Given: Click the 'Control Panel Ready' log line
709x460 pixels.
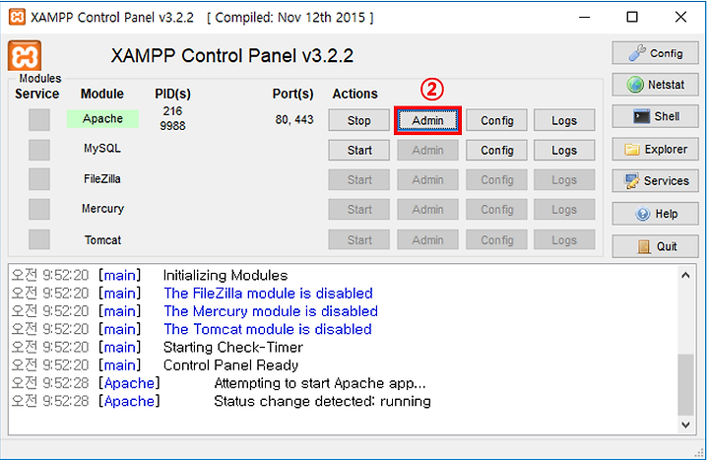Looking at the screenshot, I should (230, 365).
